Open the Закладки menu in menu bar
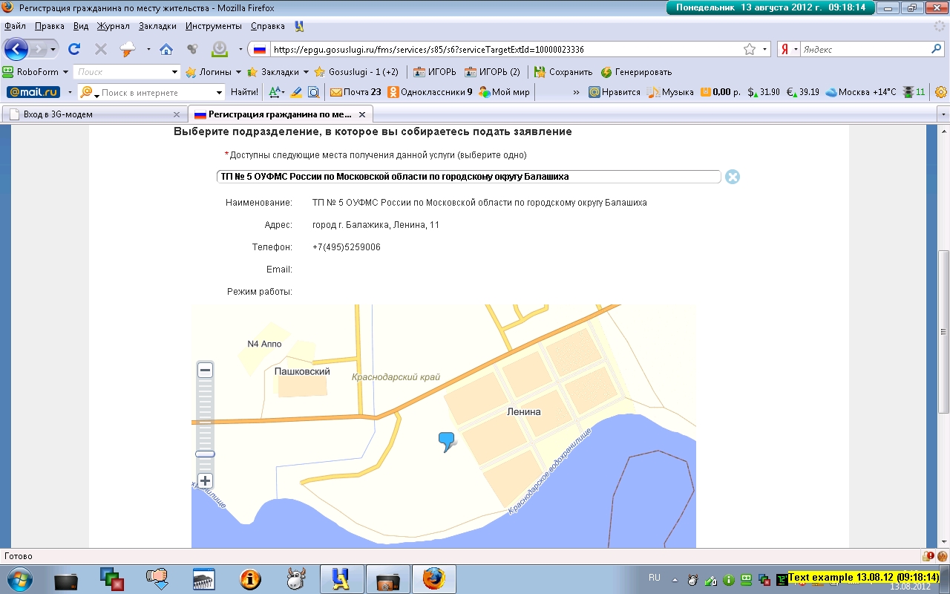 click(x=157, y=26)
